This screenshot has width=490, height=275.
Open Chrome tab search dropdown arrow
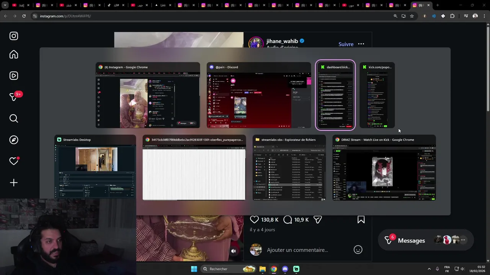click(x=5, y=5)
